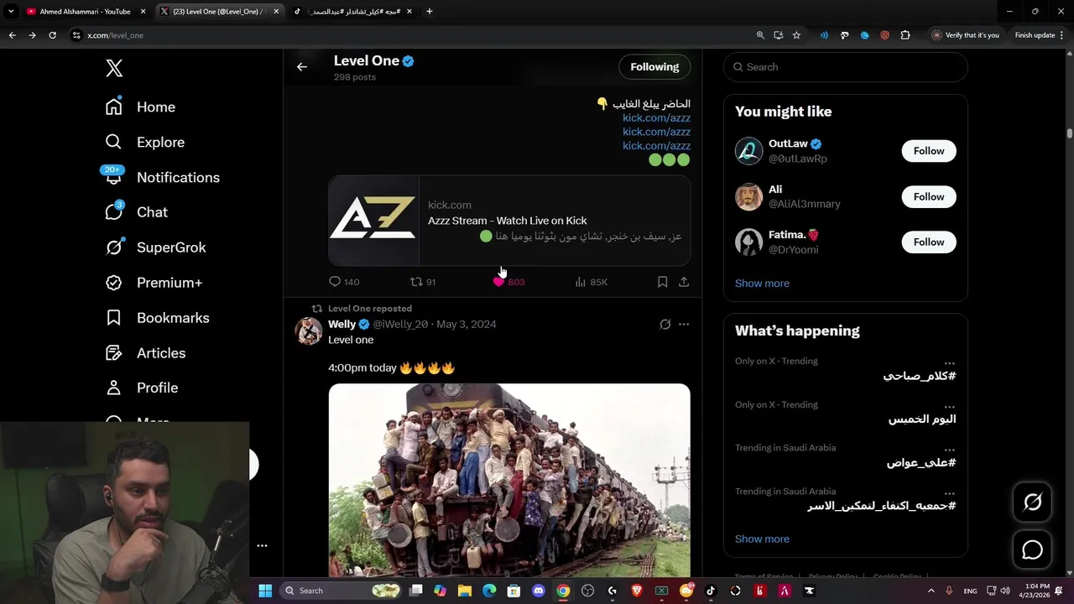Image resolution: width=1074 pixels, height=604 pixels.
Task: Show more under You might like
Action: coord(762,284)
